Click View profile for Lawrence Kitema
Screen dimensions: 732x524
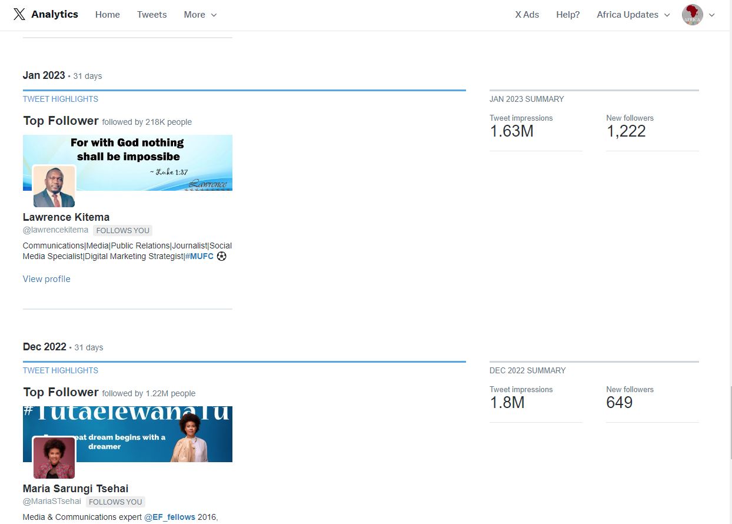click(46, 279)
